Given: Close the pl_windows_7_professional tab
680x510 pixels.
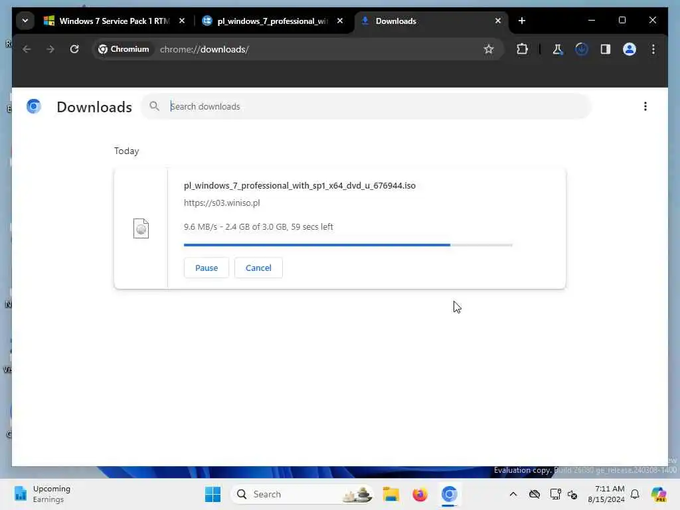Looking at the screenshot, I should point(340,21).
